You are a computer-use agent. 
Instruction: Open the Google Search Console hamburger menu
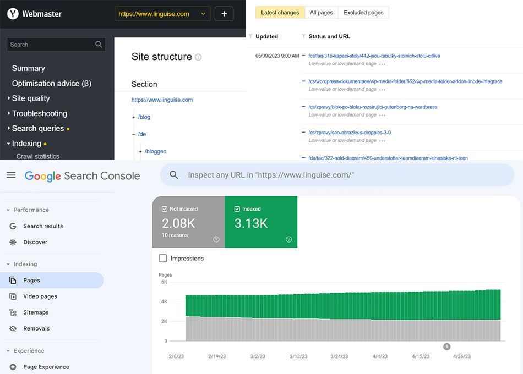click(11, 175)
